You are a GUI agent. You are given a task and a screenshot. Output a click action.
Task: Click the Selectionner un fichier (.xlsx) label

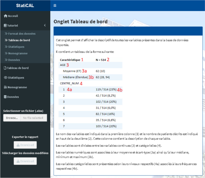click(23, 111)
